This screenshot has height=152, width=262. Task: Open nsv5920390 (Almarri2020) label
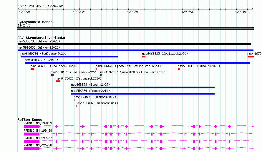[x=199, y=66]
